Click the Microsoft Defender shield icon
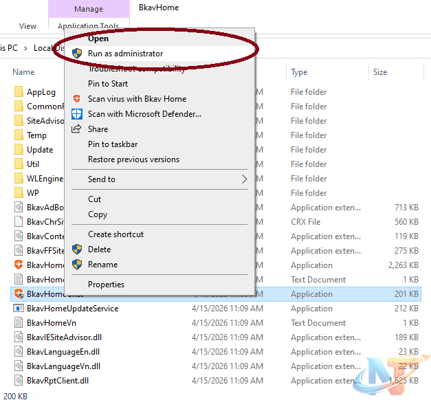This screenshot has width=431, height=400. [77, 114]
